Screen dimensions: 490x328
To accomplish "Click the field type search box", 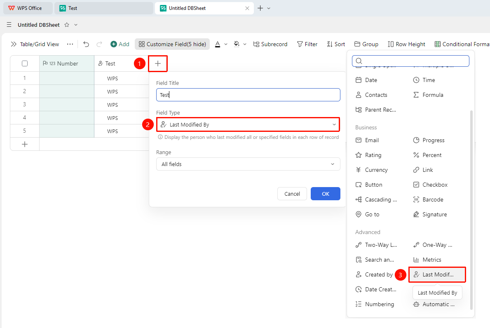I will [x=410, y=61].
